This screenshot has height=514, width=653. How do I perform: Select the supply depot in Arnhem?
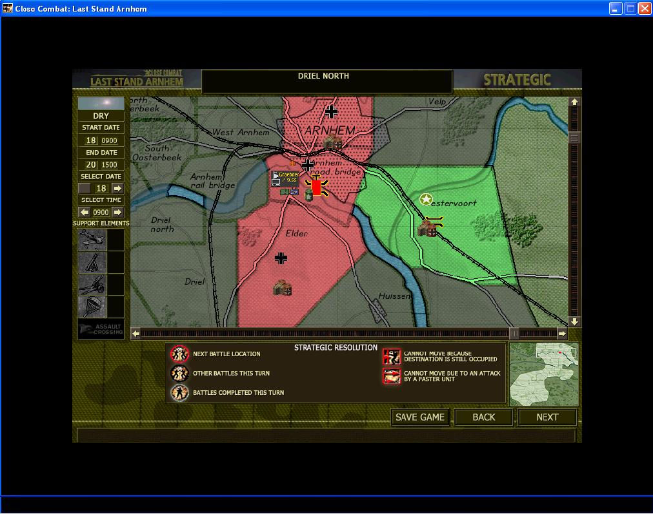[333, 142]
